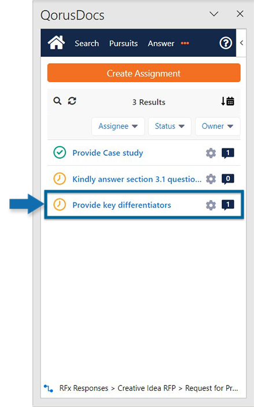Click the search magnifier in results bar
Viewport: 254px width, 407px height.
pyautogui.click(x=57, y=101)
